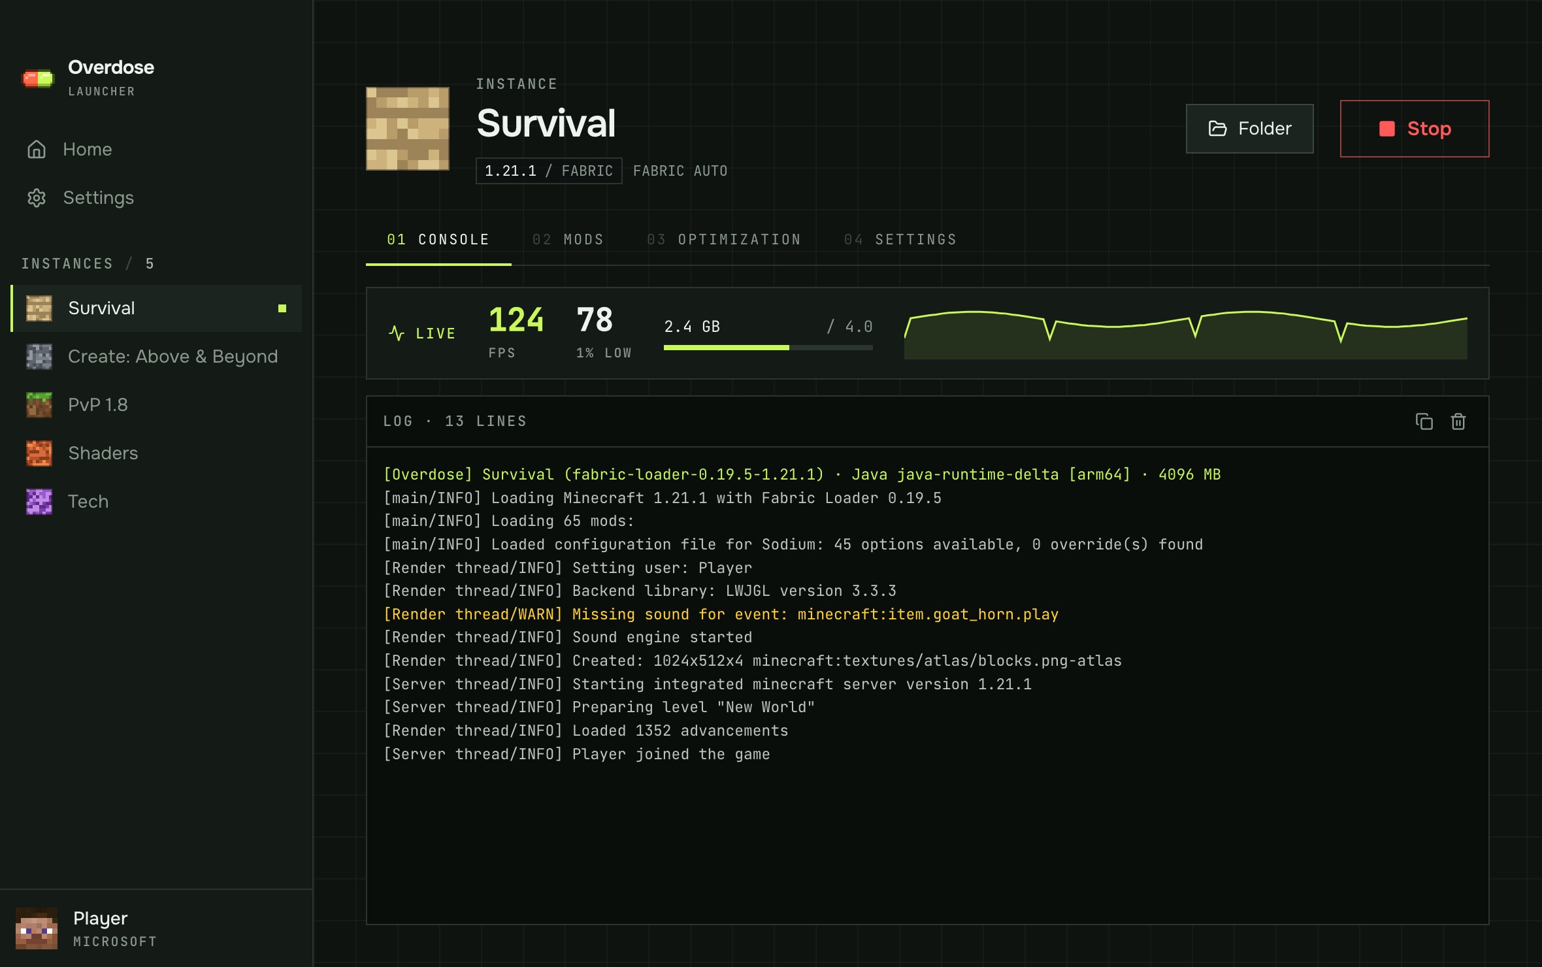Click the 'Sound engine started' log line
This screenshot has width=1542, height=967.
(567, 638)
